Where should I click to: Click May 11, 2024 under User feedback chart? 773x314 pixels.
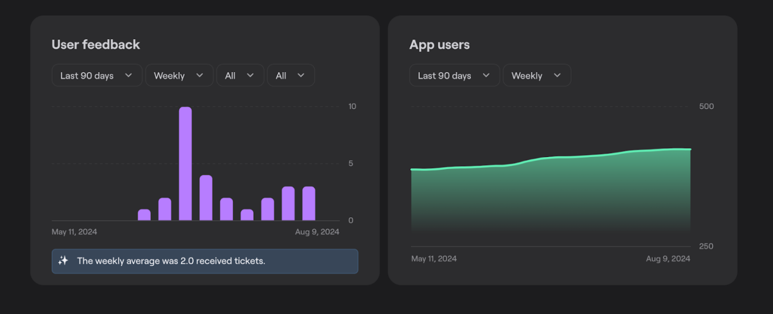pyautogui.click(x=74, y=232)
